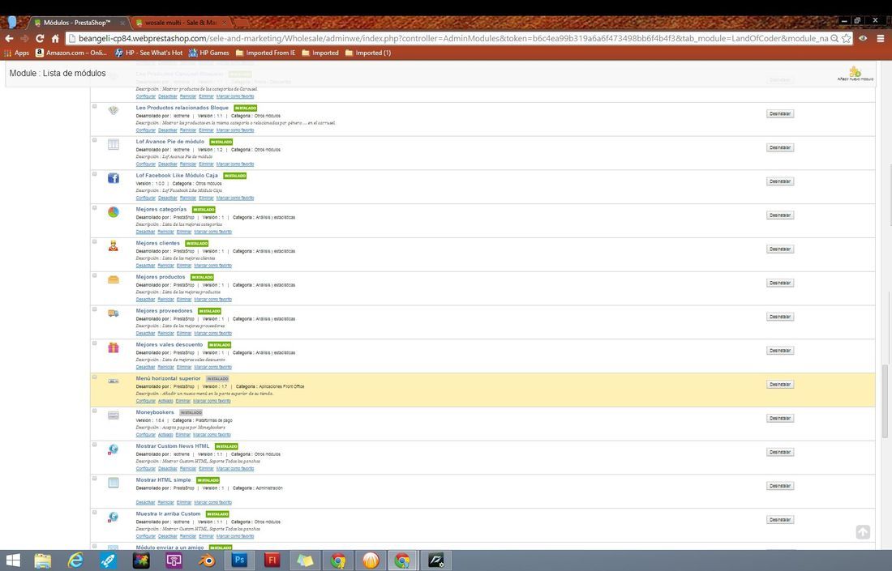892x571 pixels.
Task: Click the zoom magnifier icon in address bar
Action: pyautogui.click(x=834, y=38)
